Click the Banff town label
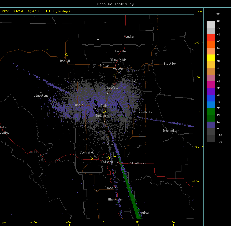Screen dimensions: 231x226 [x=33, y=152]
